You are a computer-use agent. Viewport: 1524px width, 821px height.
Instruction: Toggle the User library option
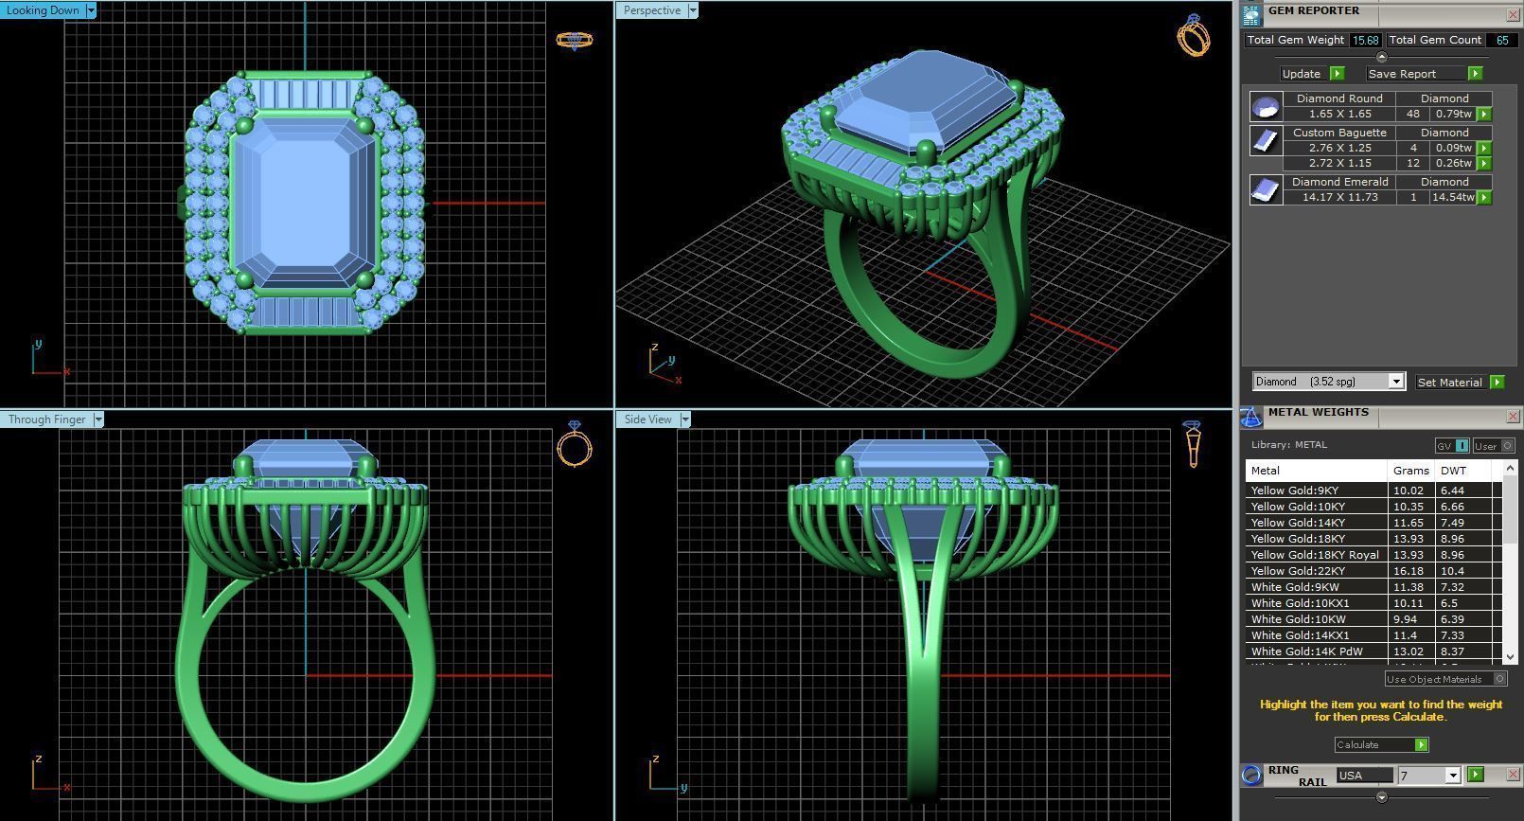coord(1493,446)
